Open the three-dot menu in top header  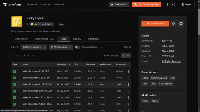tap(167, 4)
